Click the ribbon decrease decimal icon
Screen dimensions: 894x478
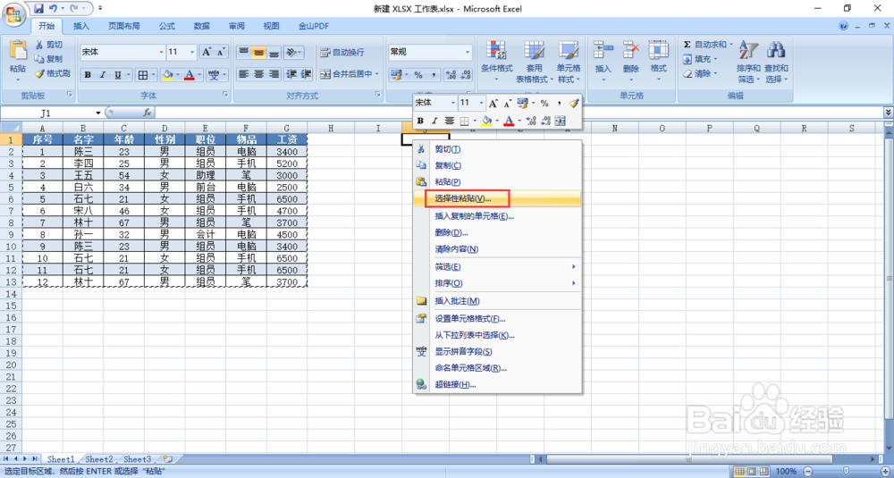[x=466, y=75]
